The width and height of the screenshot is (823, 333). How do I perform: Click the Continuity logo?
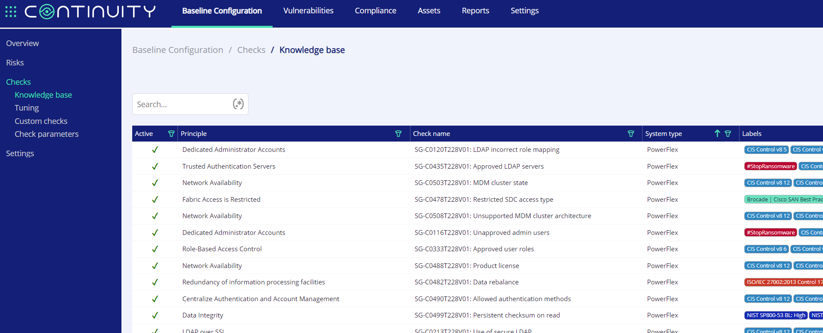(x=90, y=12)
